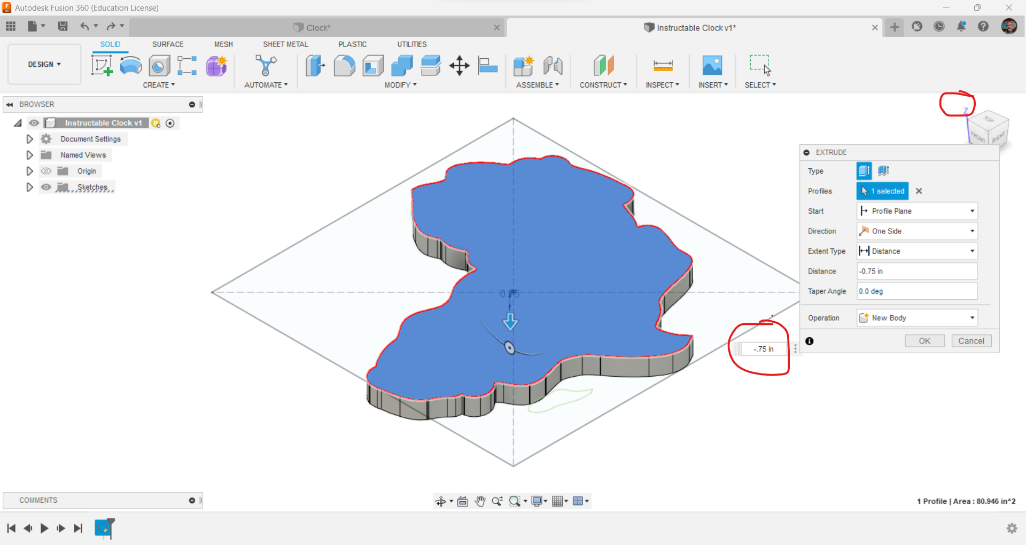Clear the Profiles selection with X
This screenshot has height=545, width=1026.
(919, 191)
